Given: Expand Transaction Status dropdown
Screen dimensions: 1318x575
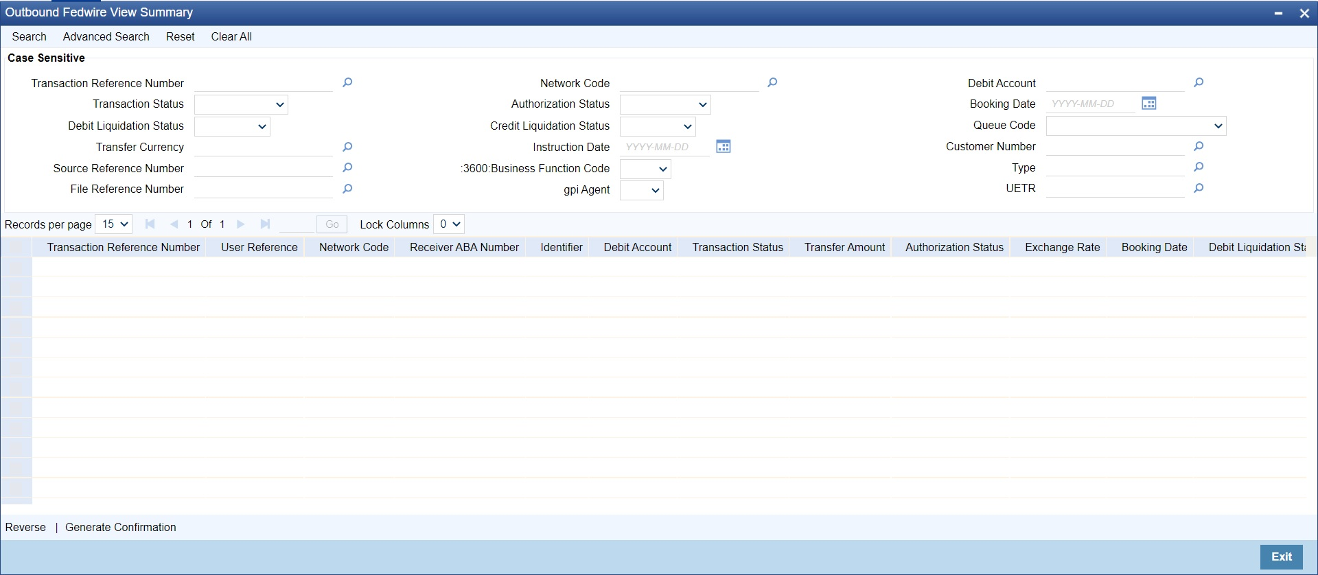Looking at the screenshot, I should coord(241,104).
